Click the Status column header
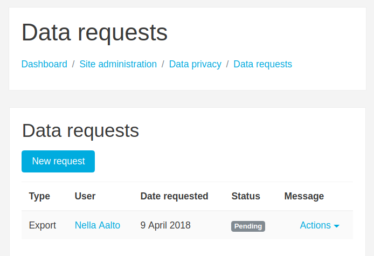 246,196
